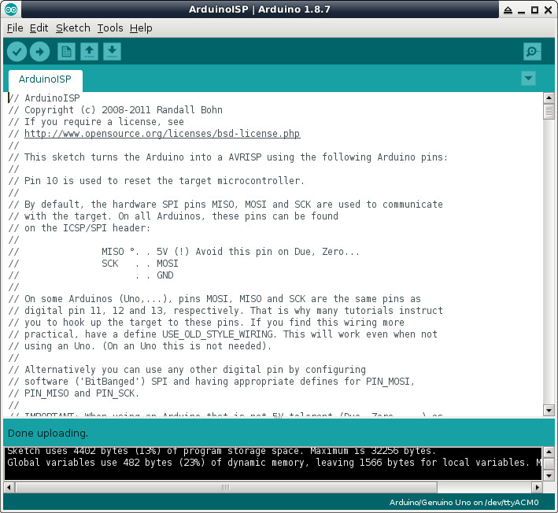Click the 'you to hook up the target' line
The width and height of the screenshot is (558, 513).
pyautogui.click(x=206, y=323)
